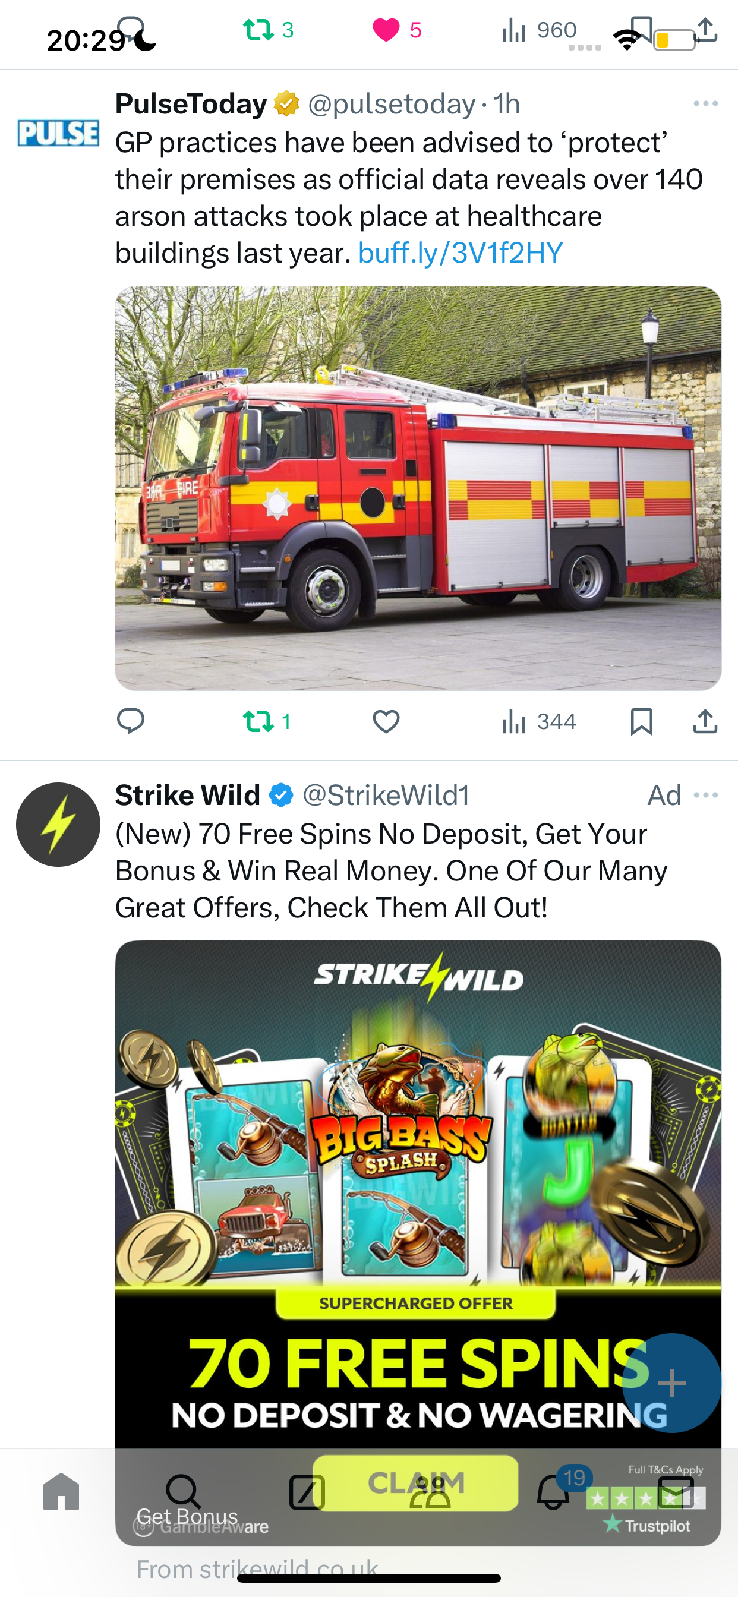Like the PulseToday post

coord(386,722)
